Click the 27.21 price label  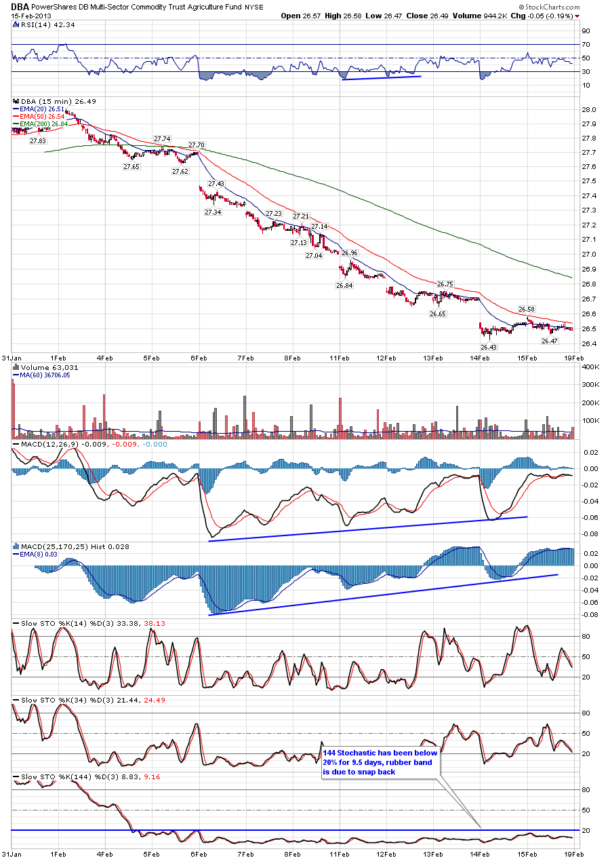tap(301, 217)
